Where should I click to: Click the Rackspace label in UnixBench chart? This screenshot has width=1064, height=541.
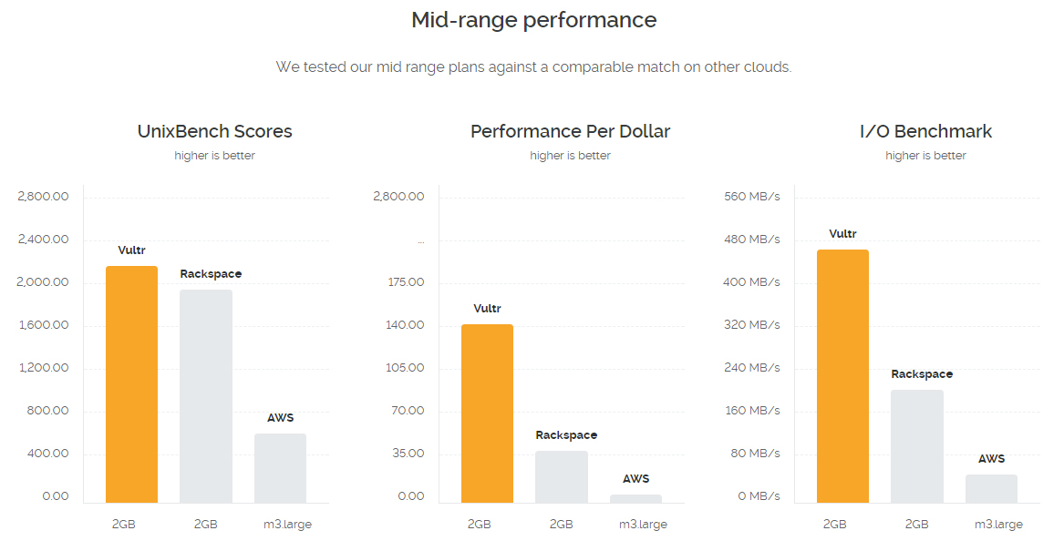click(211, 274)
